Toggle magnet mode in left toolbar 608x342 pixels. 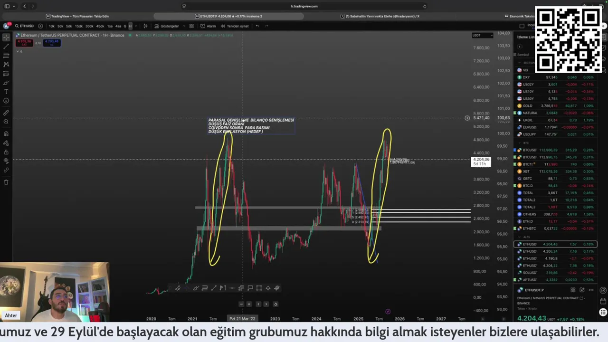pos(6,134)
